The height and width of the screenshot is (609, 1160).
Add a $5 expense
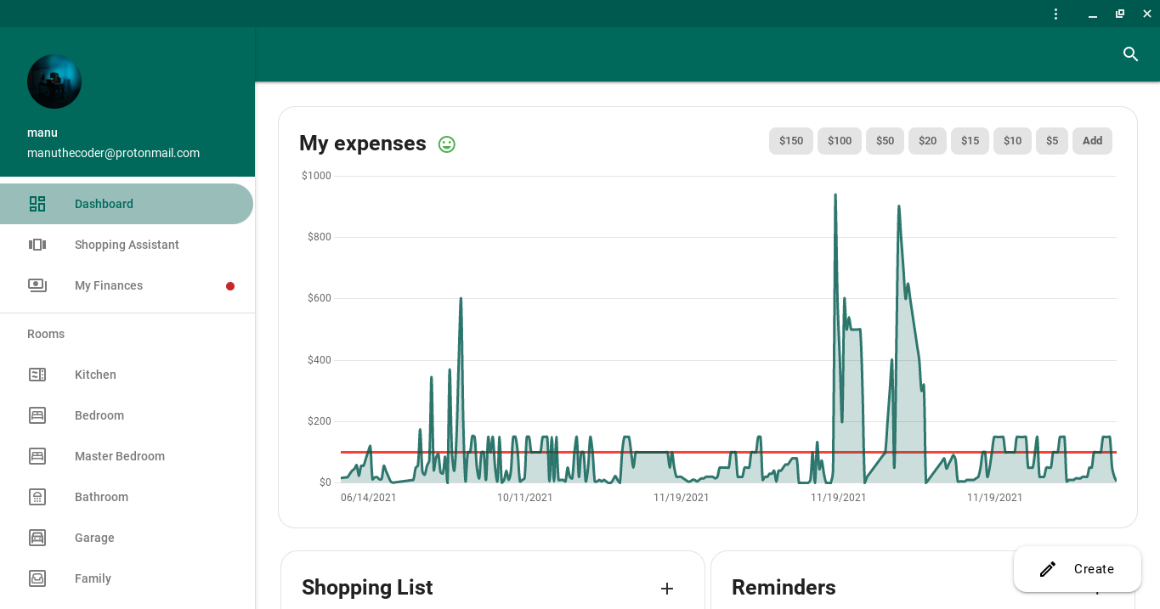1052,141
